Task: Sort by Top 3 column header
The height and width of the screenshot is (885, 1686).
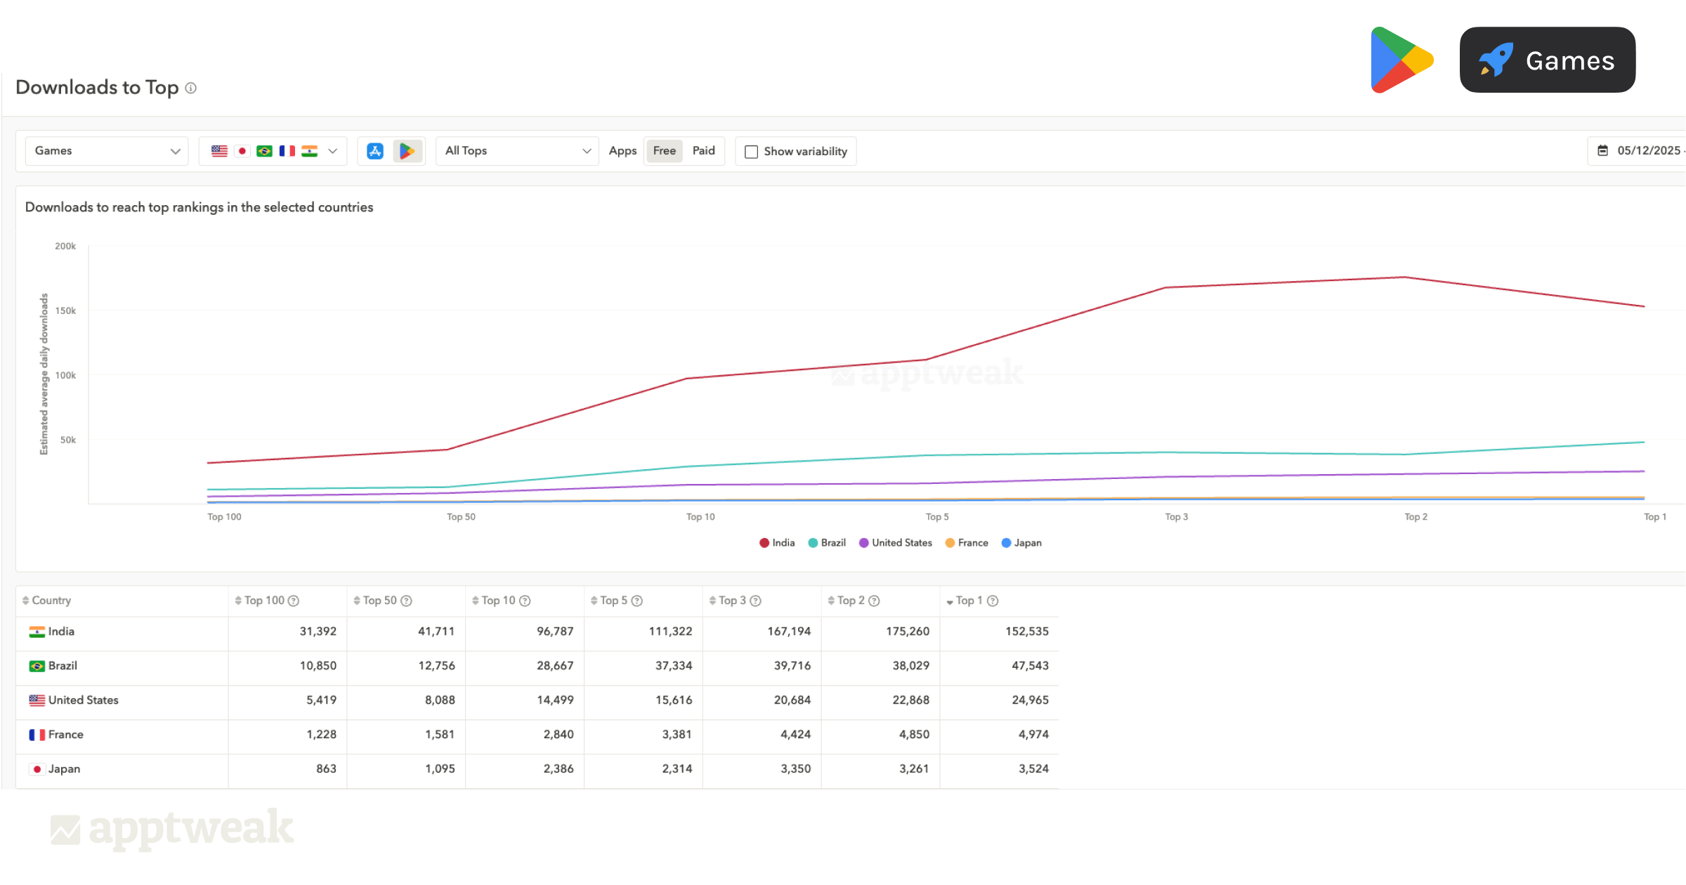Action: coord(728,601)
